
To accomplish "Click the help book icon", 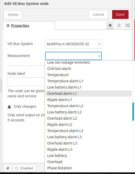I will click(x=8, y=168).
